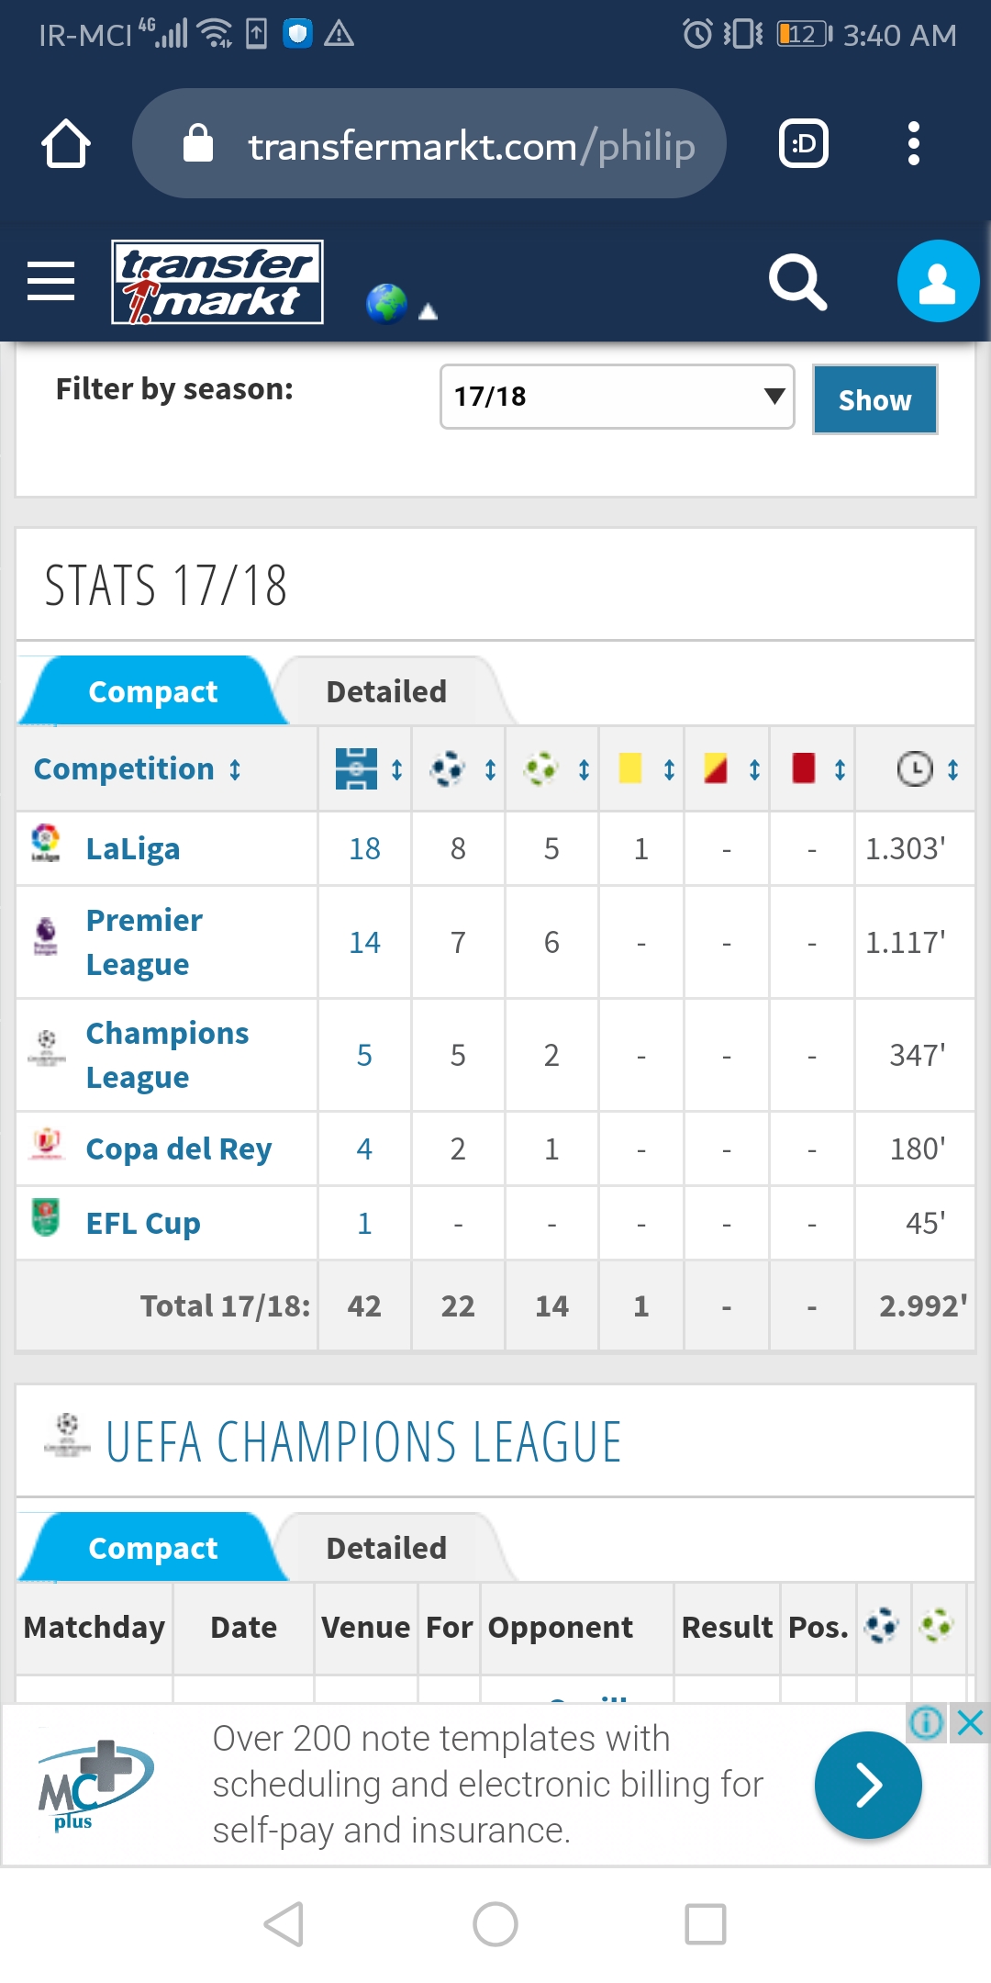Open the season 17/18 dropdown
This screenshot has height=1983, width=991.
click(x=618, y=397)
